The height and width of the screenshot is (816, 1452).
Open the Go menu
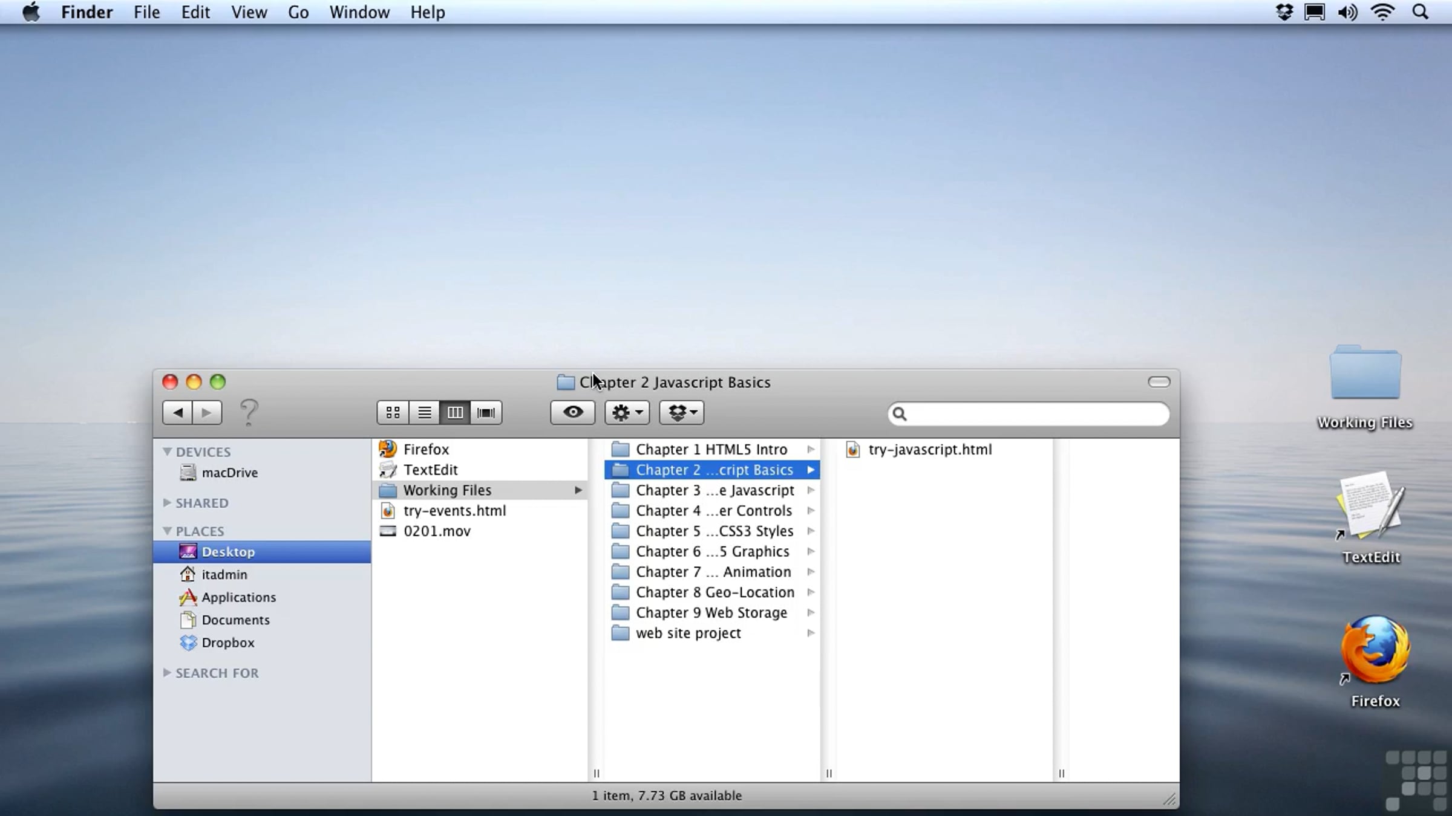coord(298,12)
